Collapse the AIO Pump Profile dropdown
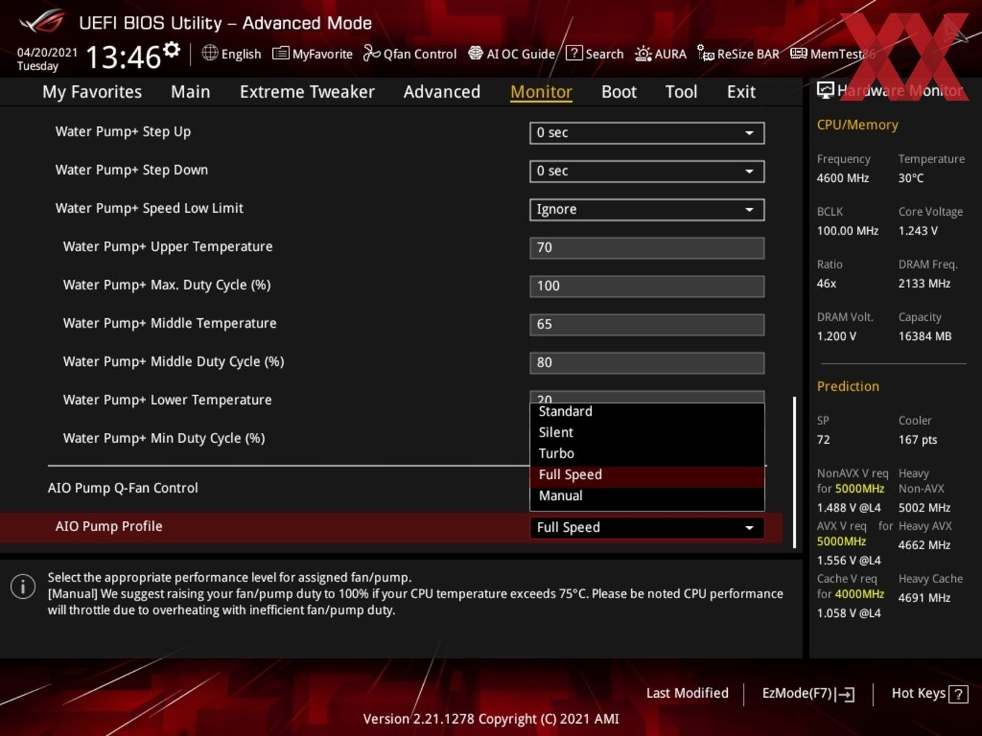 [x=647, y=527]
